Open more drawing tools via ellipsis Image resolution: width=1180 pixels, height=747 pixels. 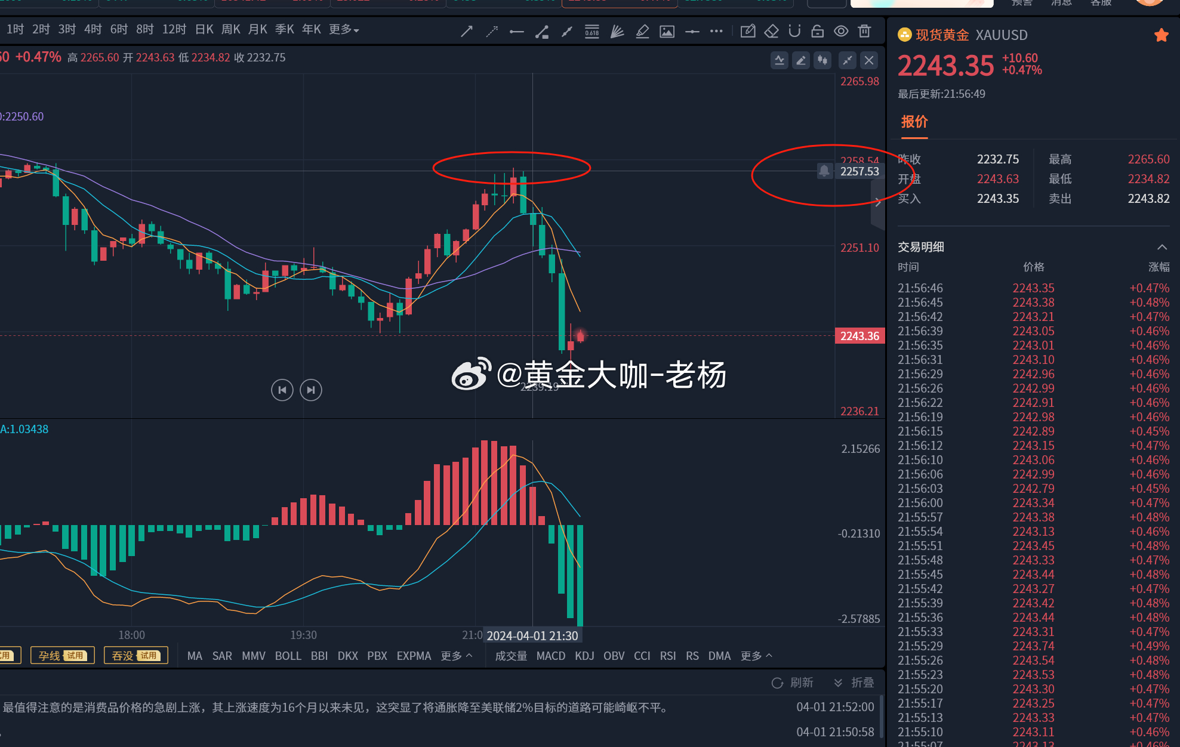[716, 31]
